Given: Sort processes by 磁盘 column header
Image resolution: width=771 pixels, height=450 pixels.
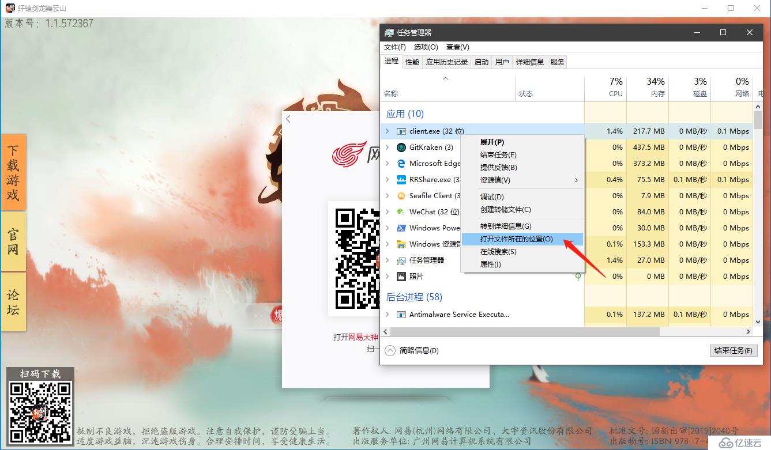Looking at the screenshot, I should 690,87.
